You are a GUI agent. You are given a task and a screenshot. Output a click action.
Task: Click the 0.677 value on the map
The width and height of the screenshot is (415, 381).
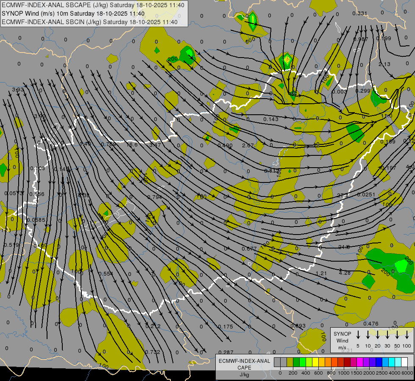point(249,248)
